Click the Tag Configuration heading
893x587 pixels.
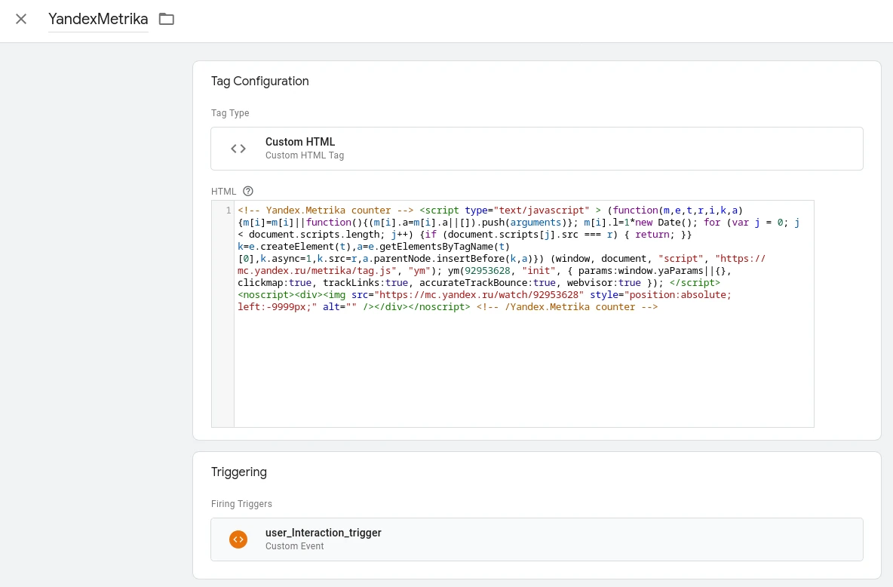pyautogui.click(x=259, y=81)
